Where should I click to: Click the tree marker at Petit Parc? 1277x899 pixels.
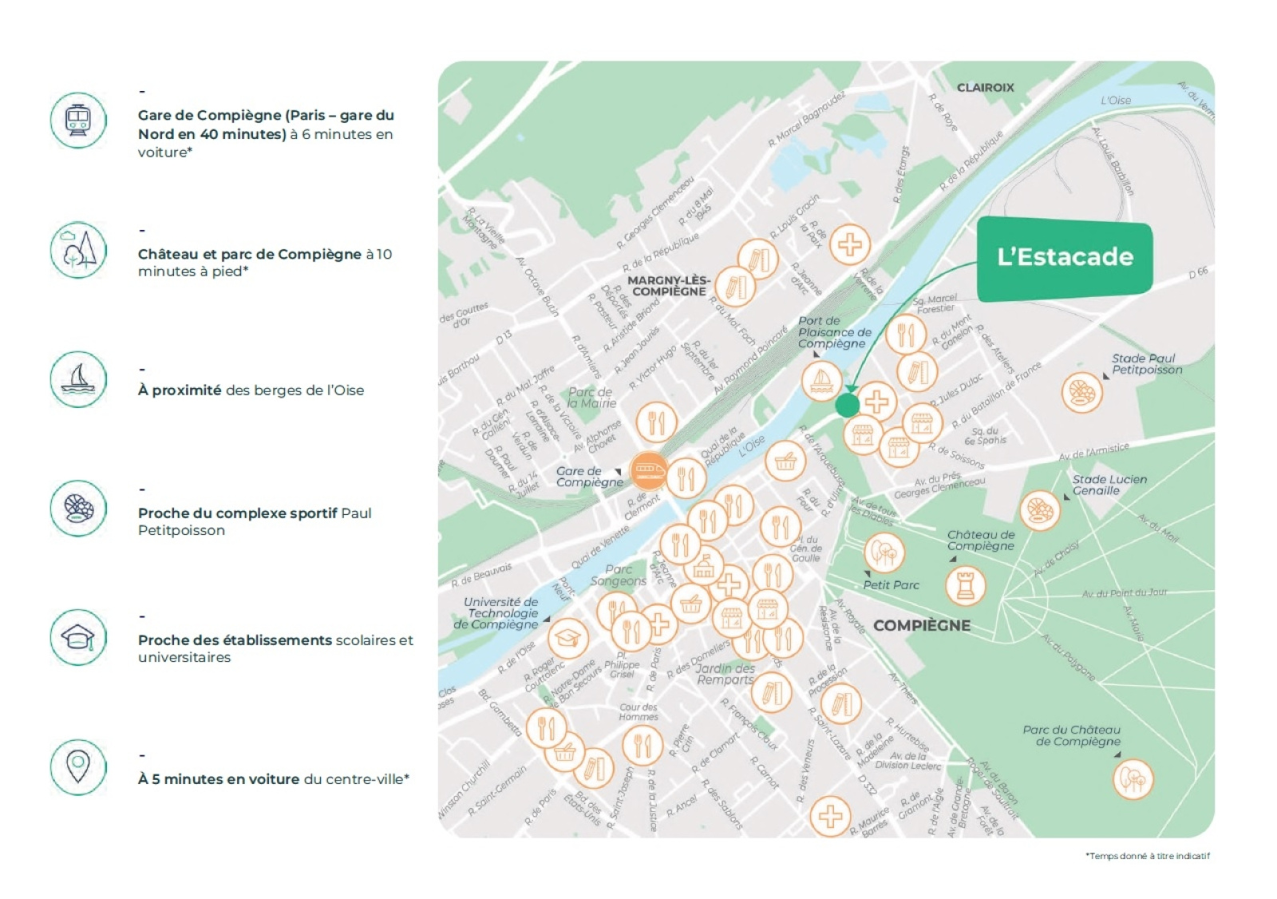coord(884,552)
